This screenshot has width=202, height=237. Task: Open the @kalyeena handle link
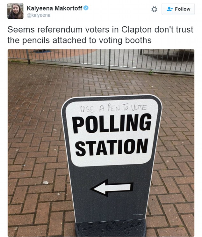click(x=39, y=15)
